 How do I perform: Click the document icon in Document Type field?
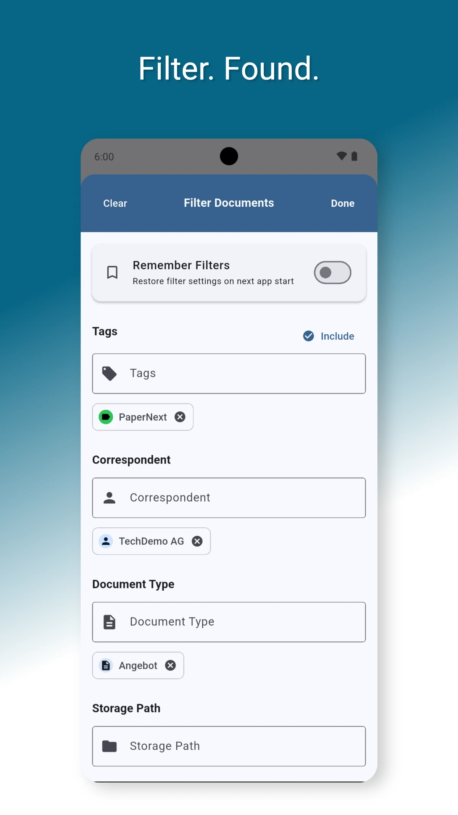click(x=110, y=622)
